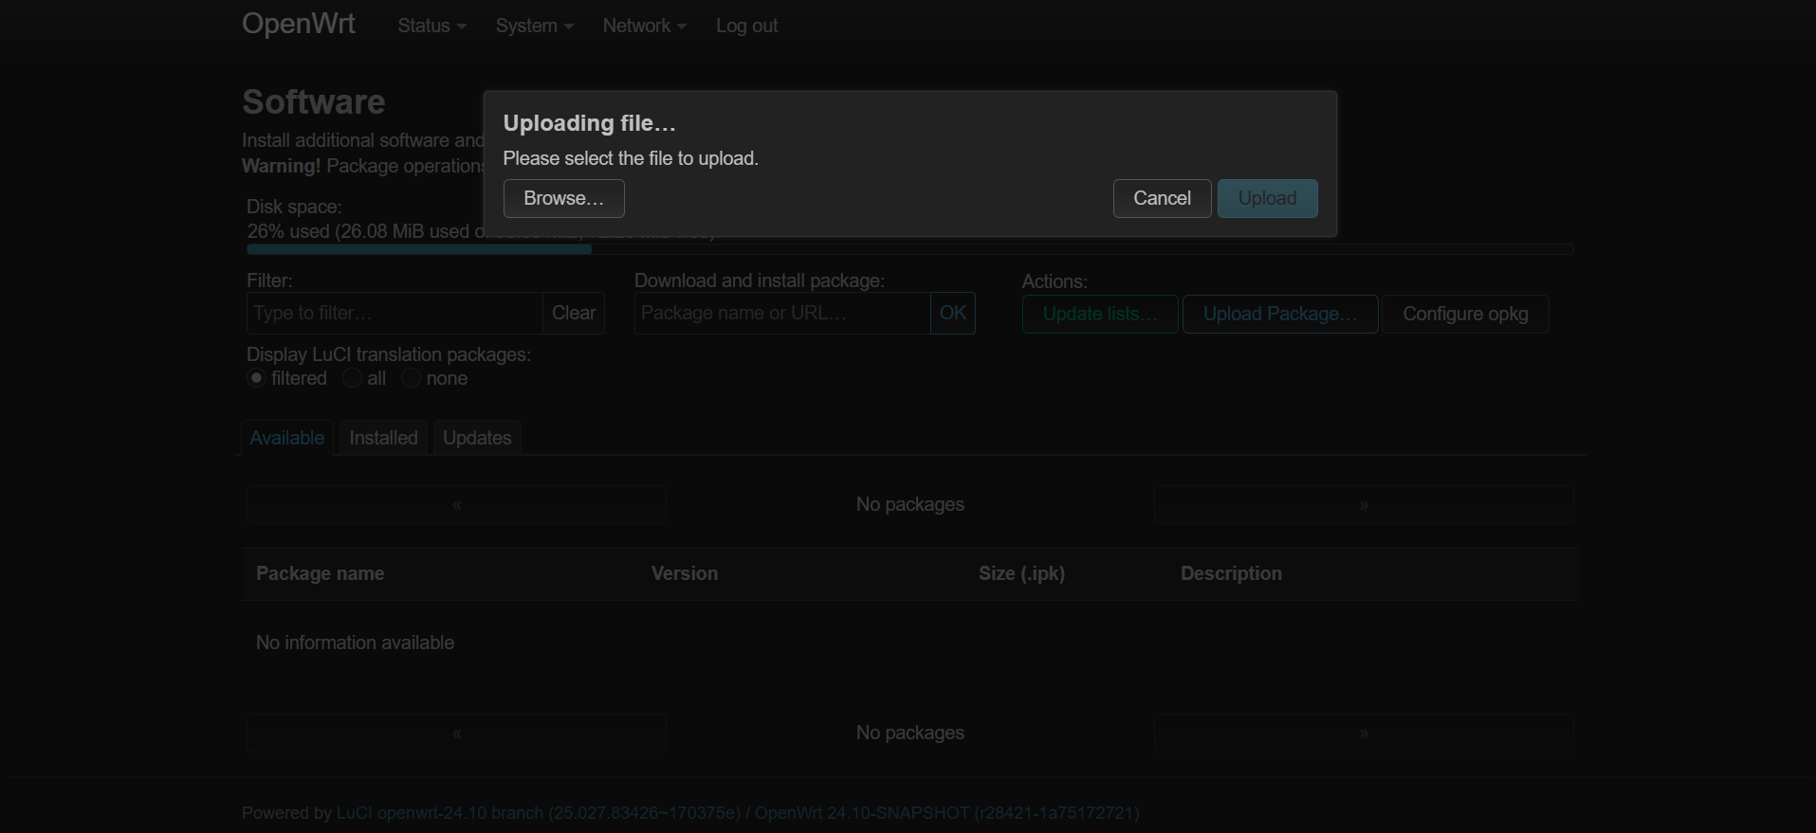Focus the Package name or URL field
The width and height of the screenshot is (1816, 833).
click(782, 313)
